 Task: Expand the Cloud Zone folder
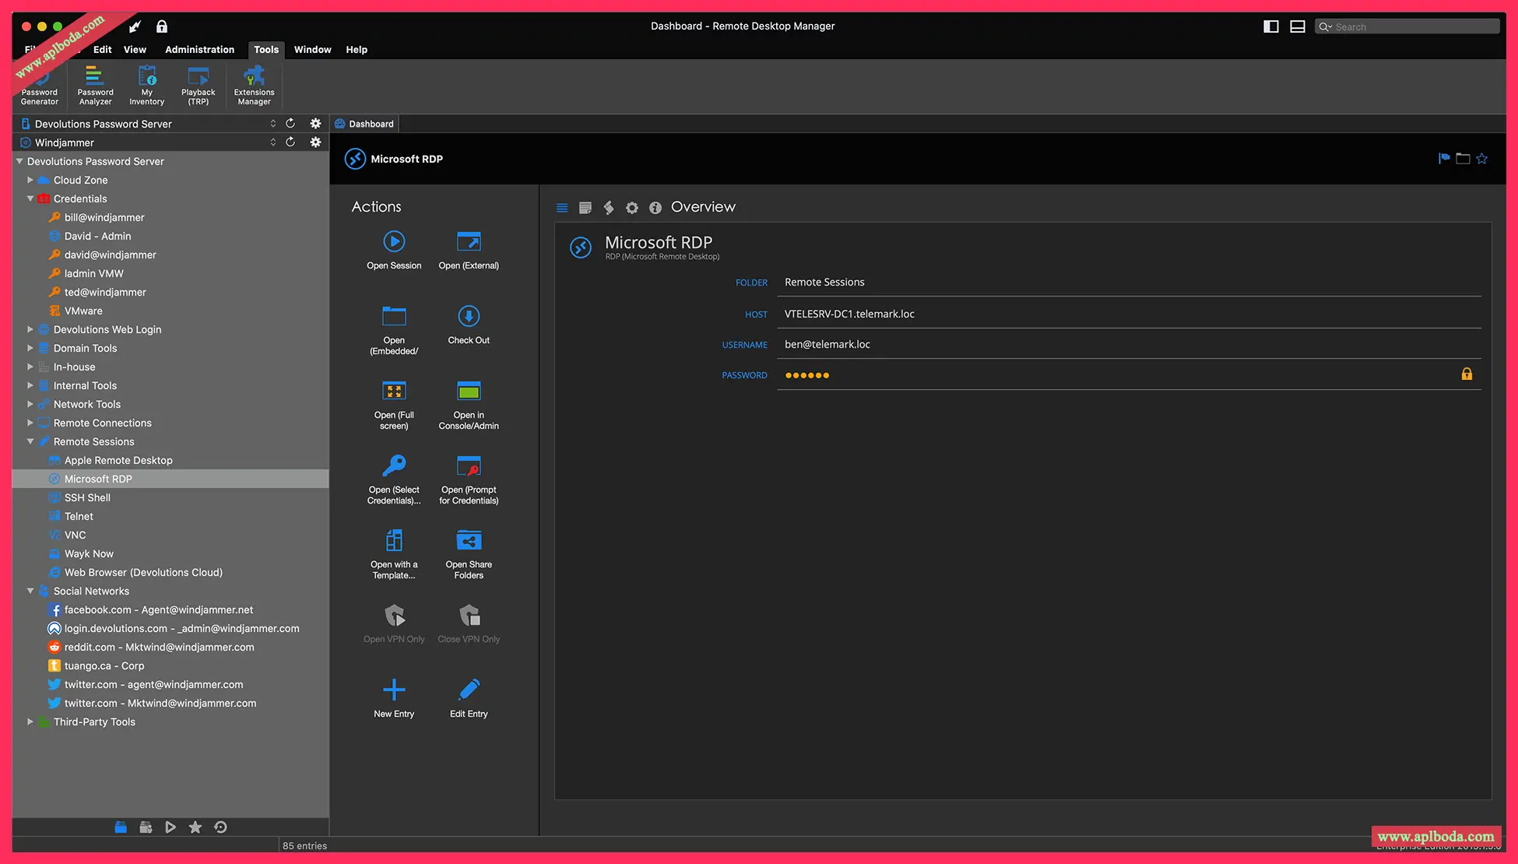coord(30,180)
